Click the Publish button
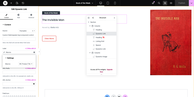 (x=182, y=3)
